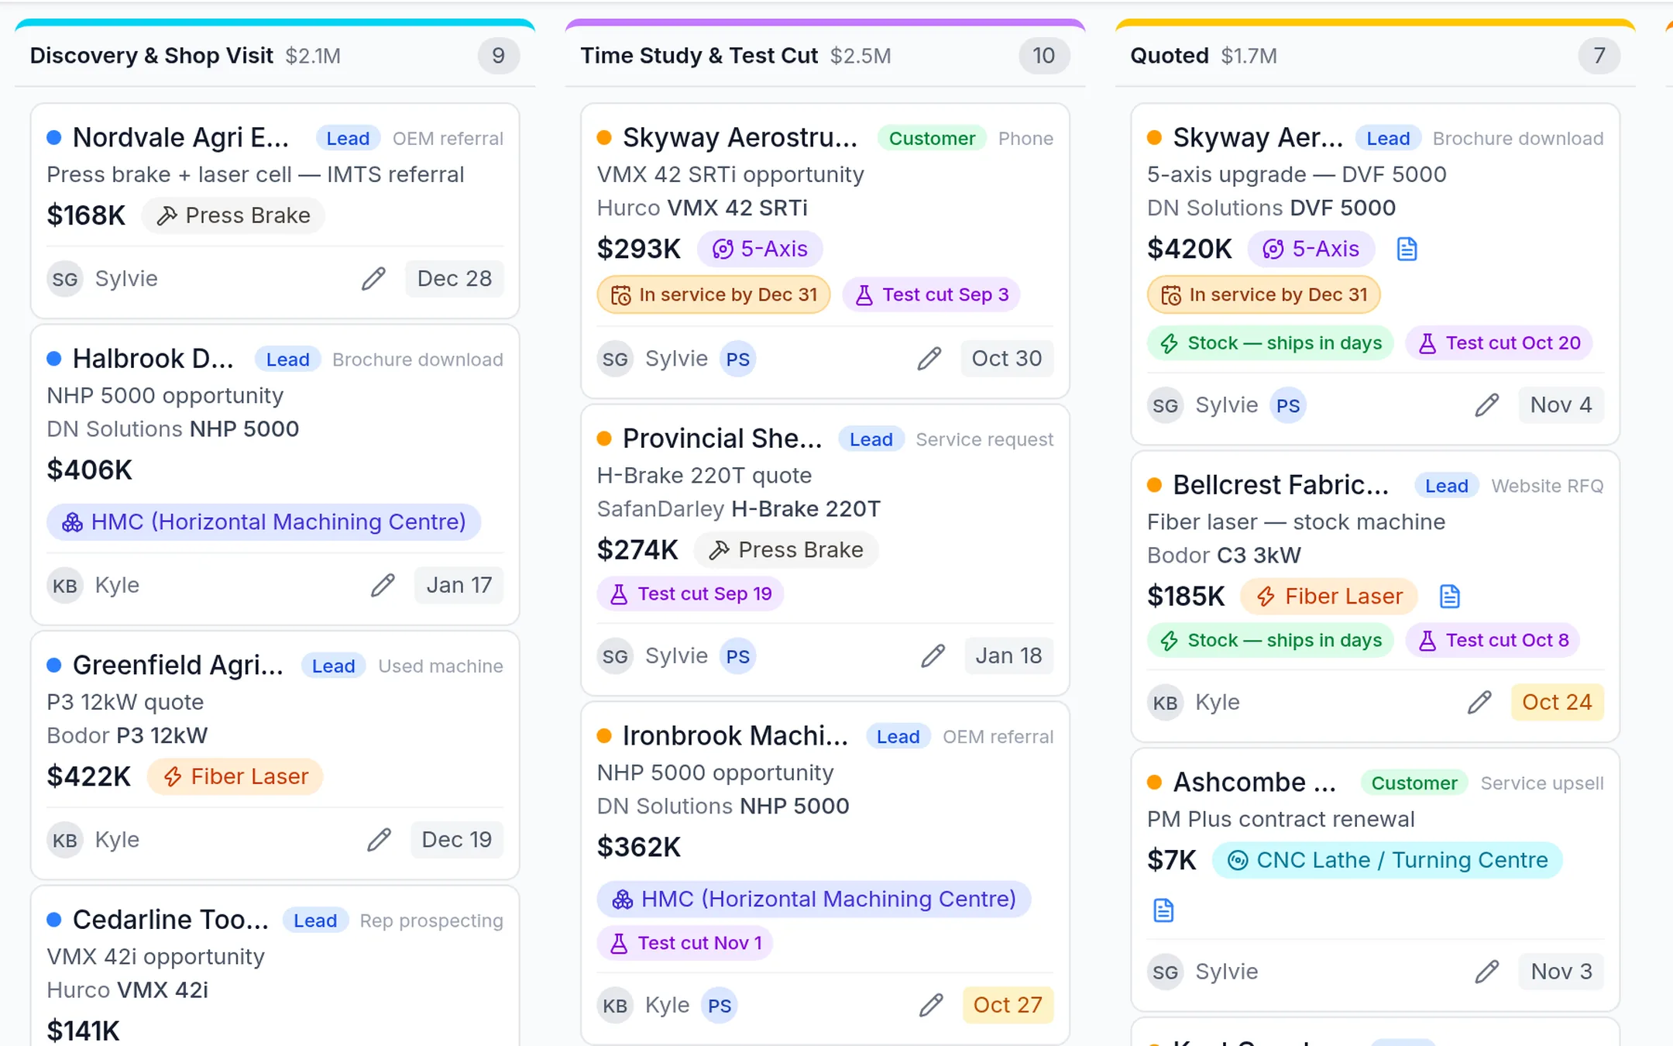Open Cedarline Tooling deal title
The width and height of the screenshot is (1673, 1046).
tap(170, 919)
